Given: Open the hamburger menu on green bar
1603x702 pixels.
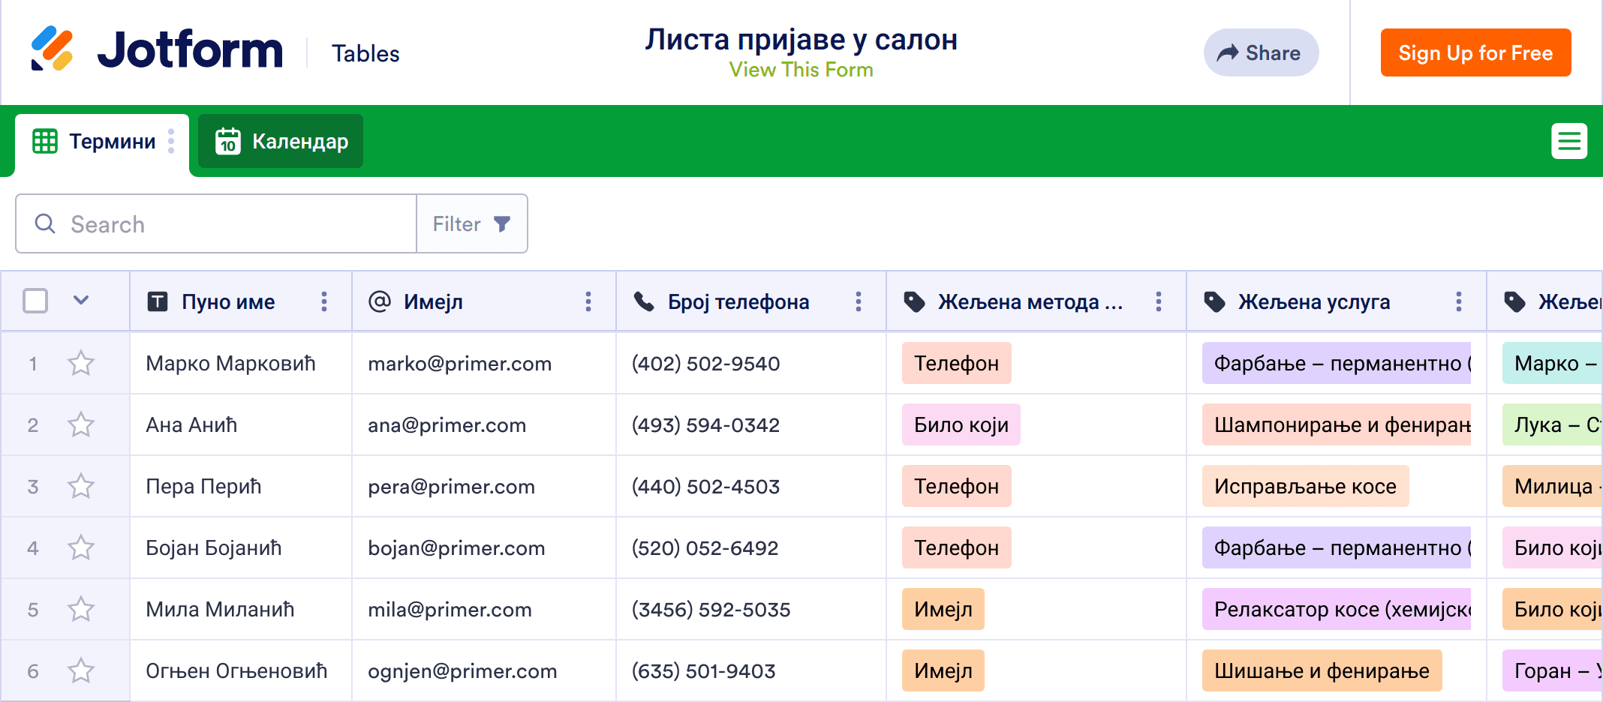Looking at the screenshot, I should point(1568,141).
